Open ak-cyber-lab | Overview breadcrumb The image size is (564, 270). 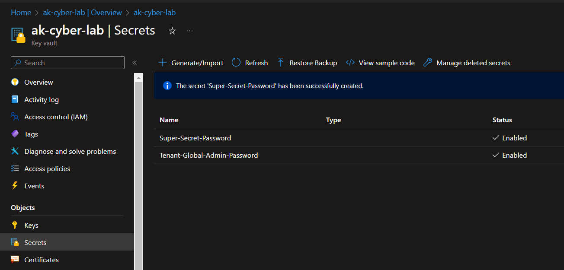pos(82,13)
